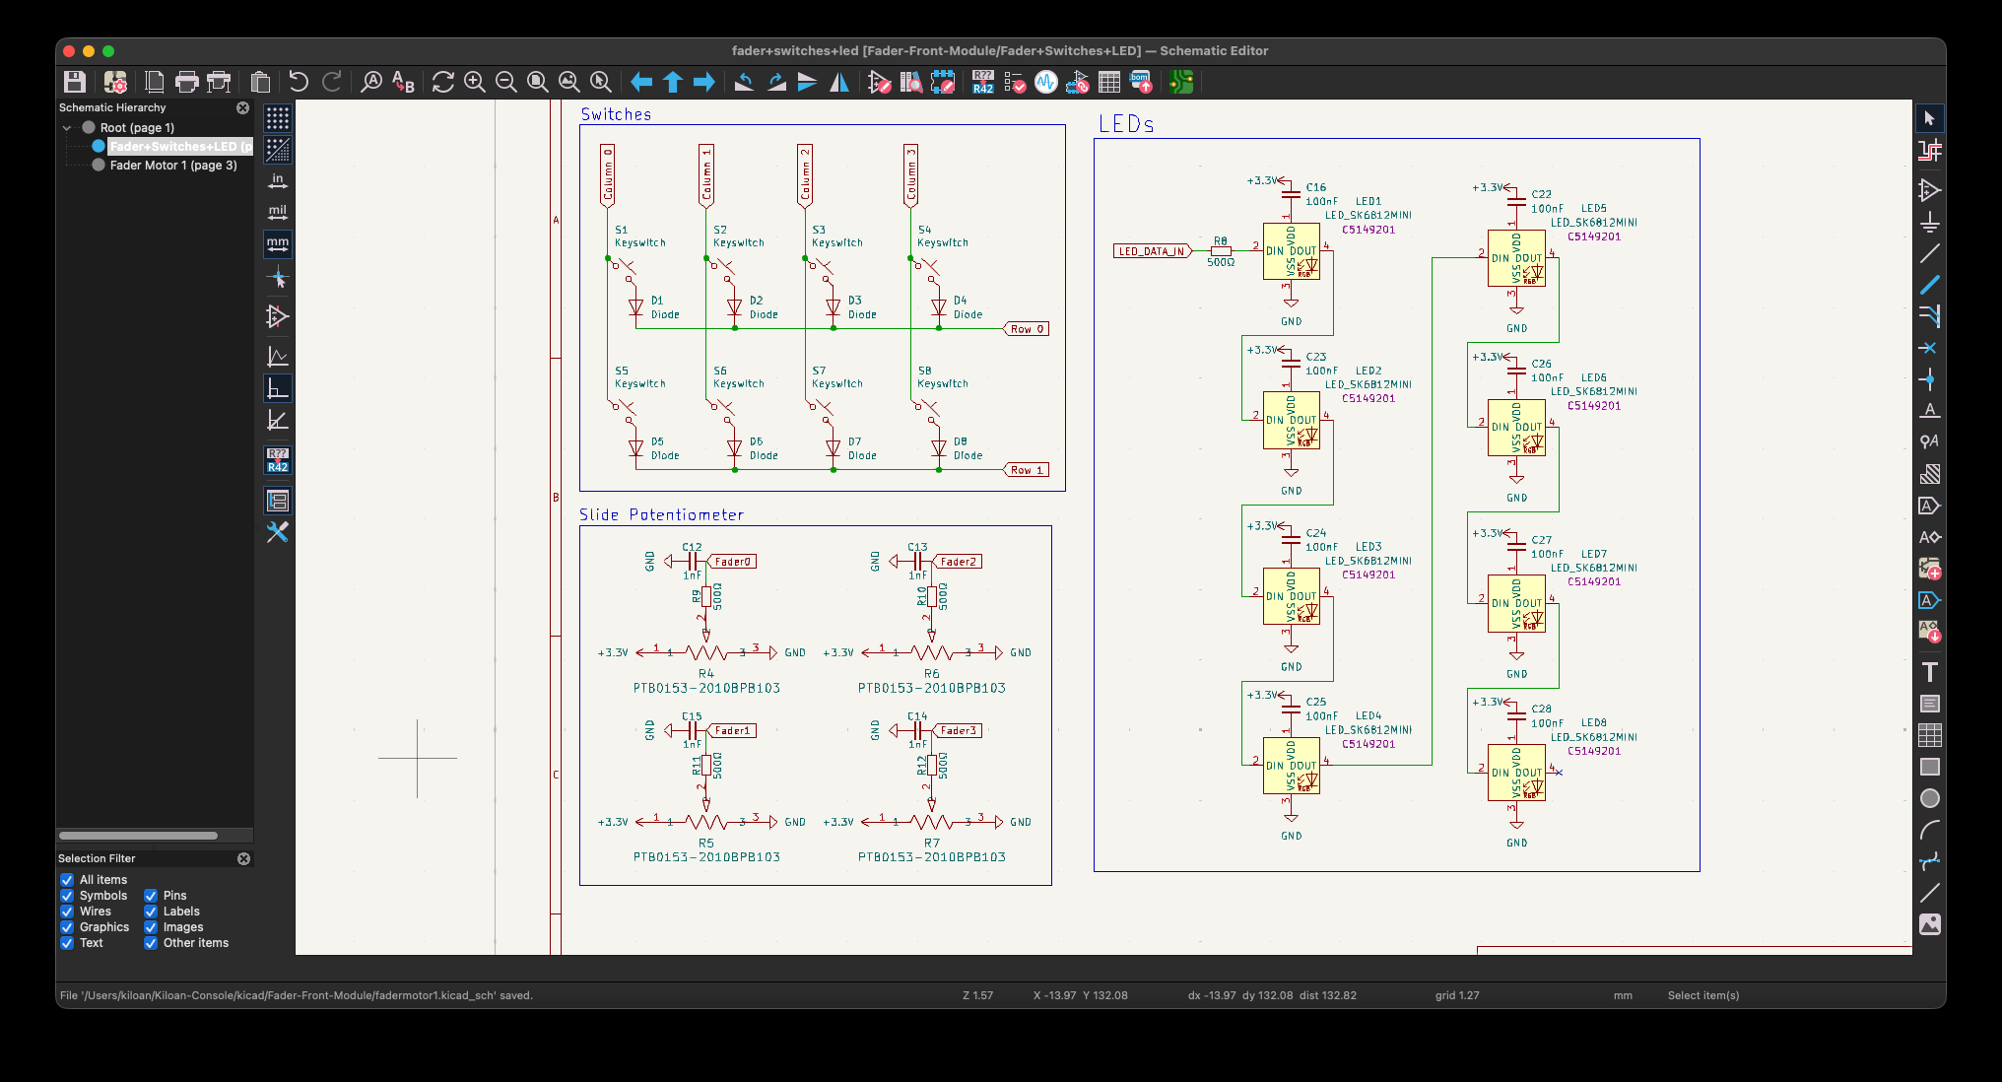Disable the All items checkbox

(x=67, y=880)
